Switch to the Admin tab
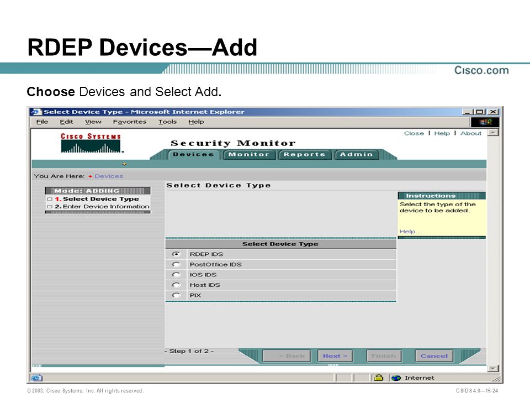This screenshot has height=398, width=530. click(356, 154)
